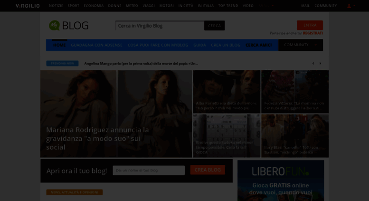
Task: Open Angelina Mango trending headline
Action: 141,63
